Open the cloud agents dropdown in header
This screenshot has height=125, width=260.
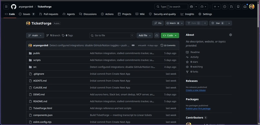(x=204, y=7)
